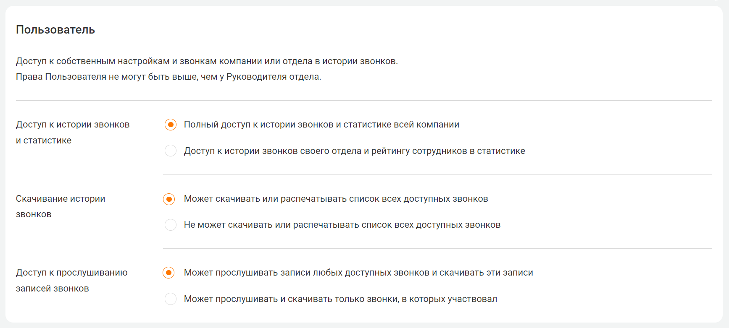
Task: Click divider line above 'Доступ к прослушиванию' section
Action: (437, 249)
